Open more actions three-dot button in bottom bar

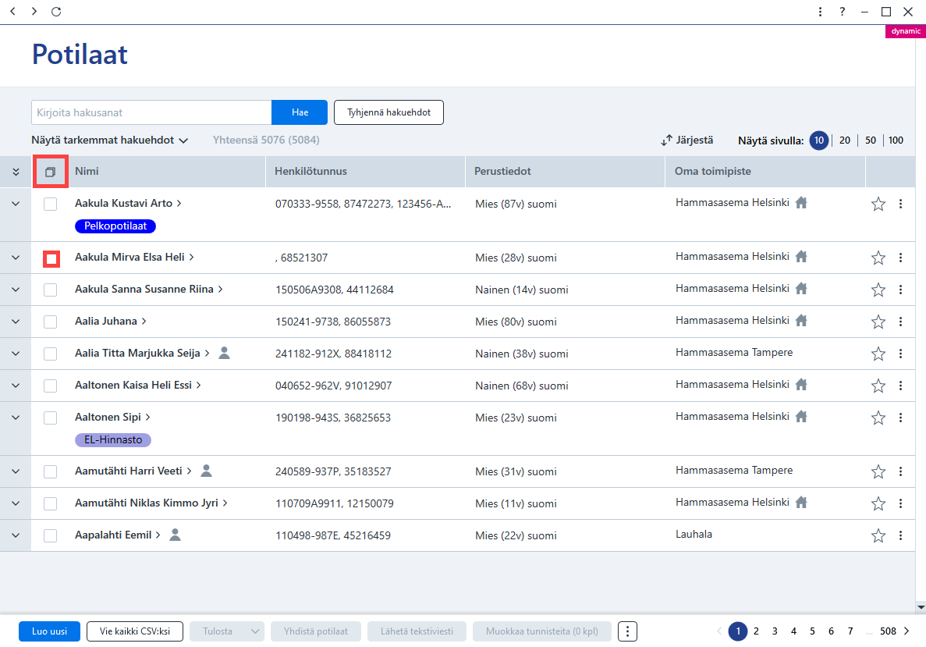click(x=628, y=631)
